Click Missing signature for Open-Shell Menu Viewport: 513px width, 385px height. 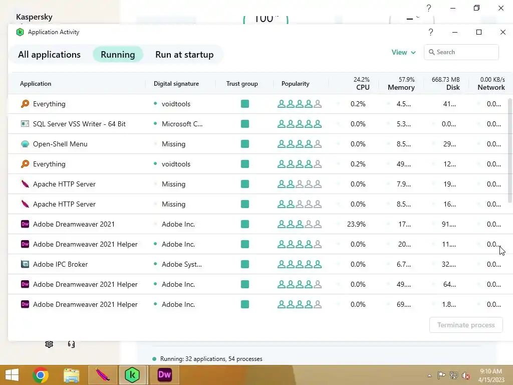pos(173,144)
